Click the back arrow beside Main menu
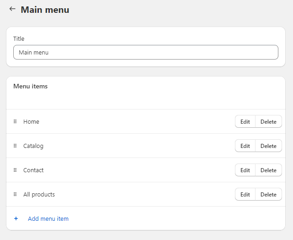This screenshot has height=240, width=293. coord(12,9)
